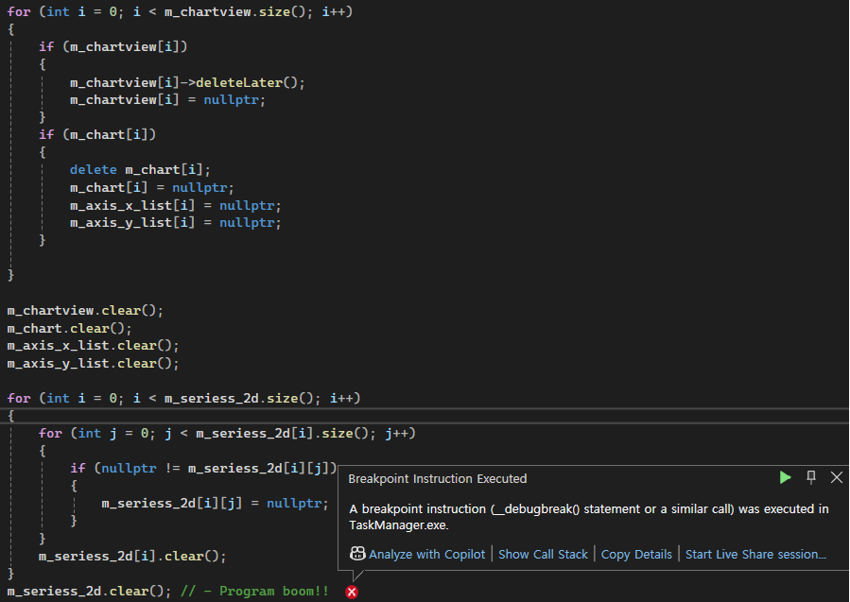850x602 pixels.
Task: Pin the exception popup with the pushpin
Action: tap(810, 477)
